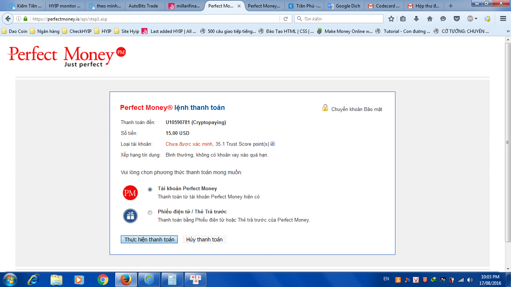Open the Make Money Online bookmark

click(345, 31)
